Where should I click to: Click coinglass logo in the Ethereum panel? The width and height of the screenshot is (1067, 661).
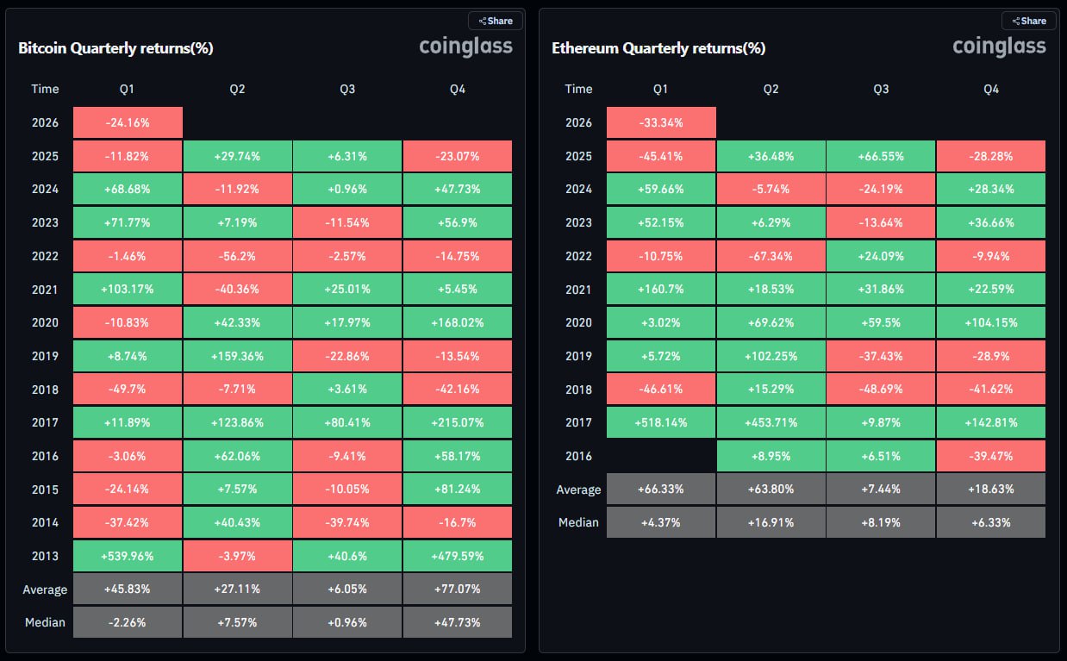(x=999, y=47)
